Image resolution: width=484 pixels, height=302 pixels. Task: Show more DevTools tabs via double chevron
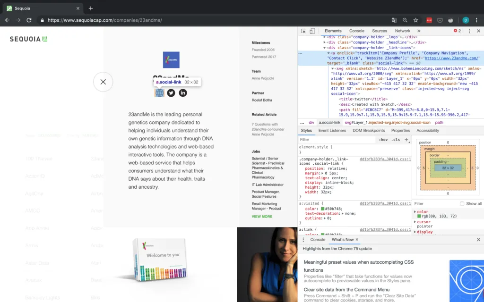pos(419,31)
